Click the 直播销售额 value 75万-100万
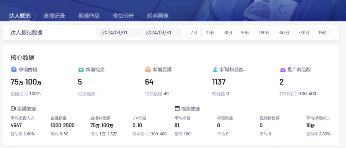346x148 pixels. [102, 125]
